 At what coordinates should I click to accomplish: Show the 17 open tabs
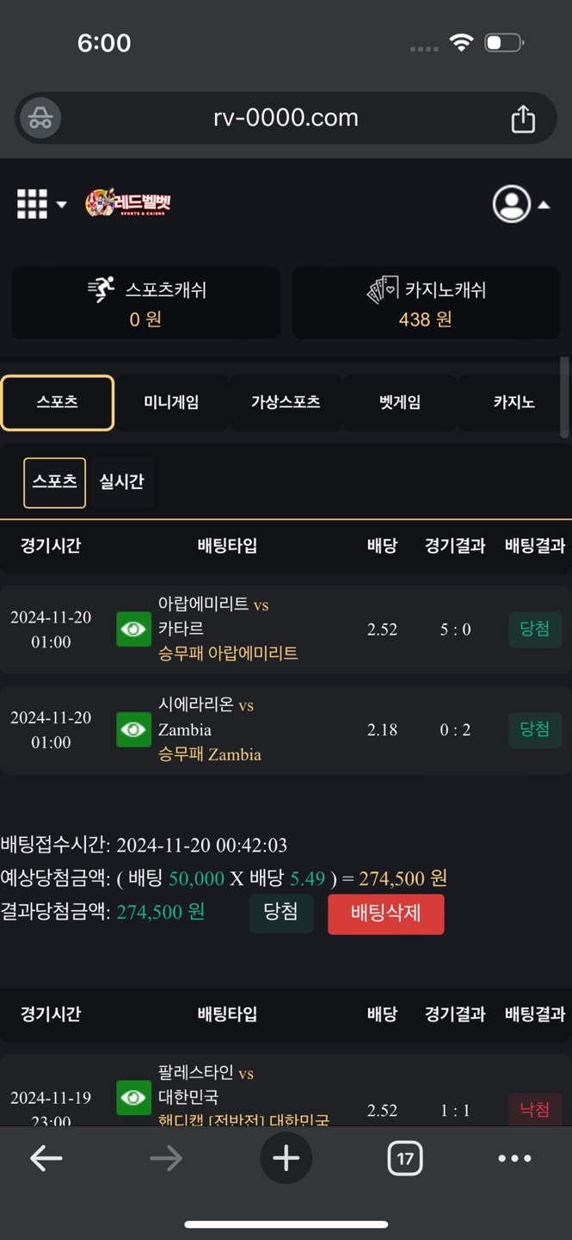404,1159
